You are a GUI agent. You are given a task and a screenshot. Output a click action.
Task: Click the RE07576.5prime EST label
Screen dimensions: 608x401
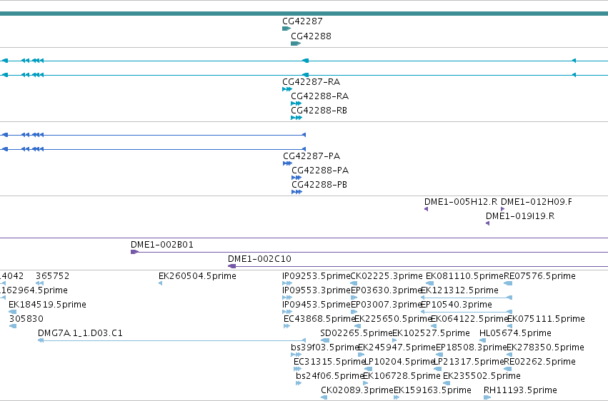point(539,276)
